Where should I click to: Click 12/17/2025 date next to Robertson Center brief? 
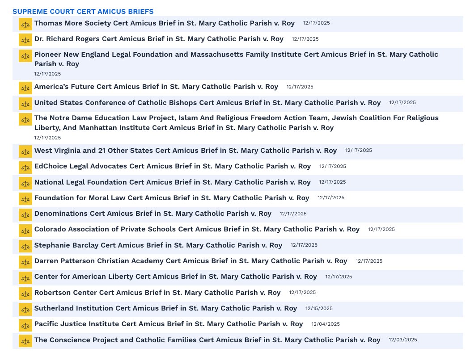coord(302,292)
